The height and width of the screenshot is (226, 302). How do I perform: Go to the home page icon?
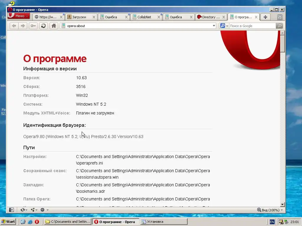point(54,26)
